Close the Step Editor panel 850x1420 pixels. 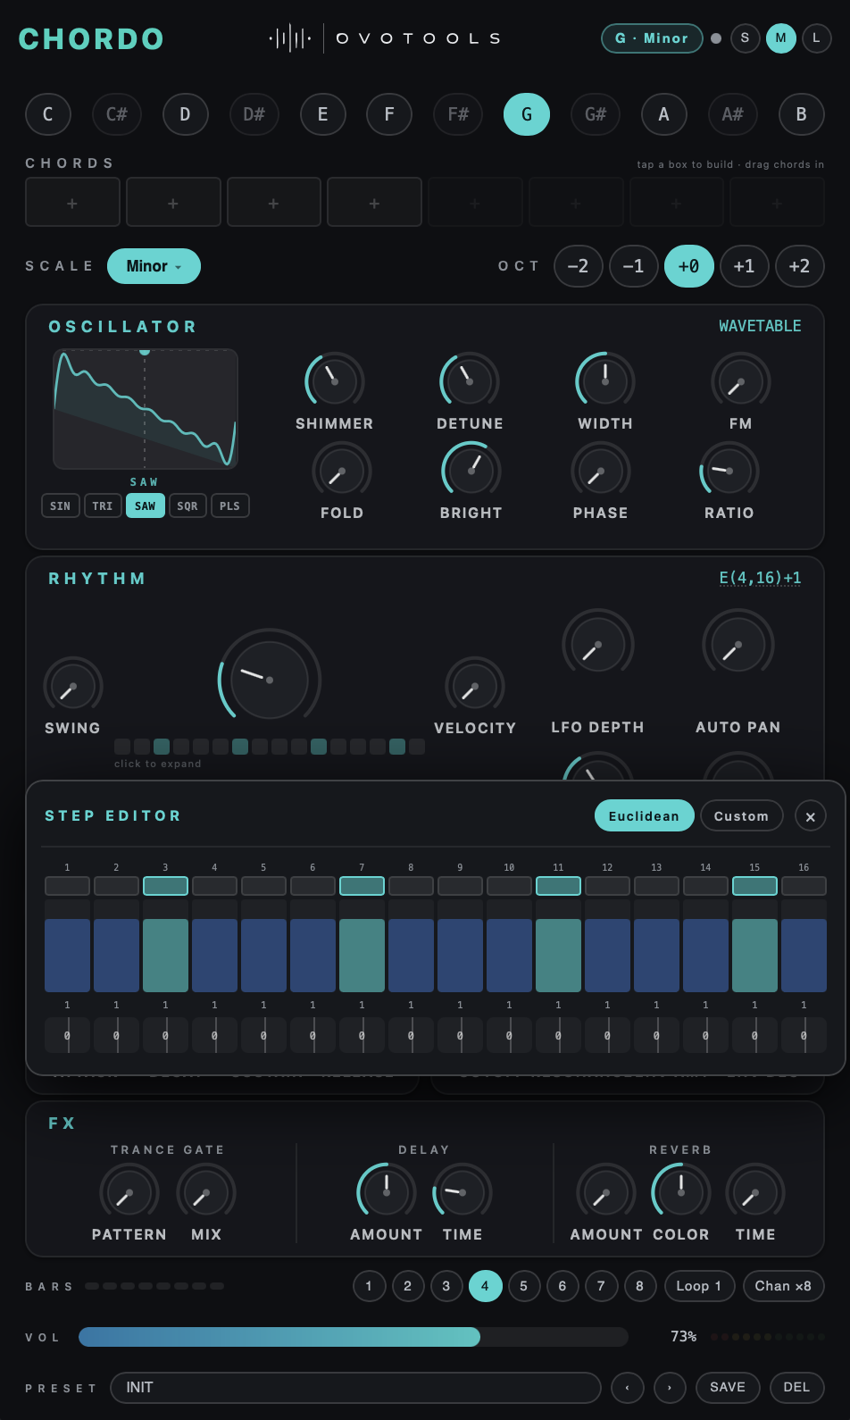[x=811, y=816]
